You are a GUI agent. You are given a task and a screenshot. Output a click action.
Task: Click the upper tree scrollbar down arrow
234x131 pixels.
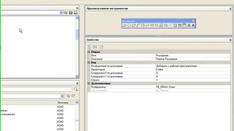pyautogui.click(x=77, y=76)
